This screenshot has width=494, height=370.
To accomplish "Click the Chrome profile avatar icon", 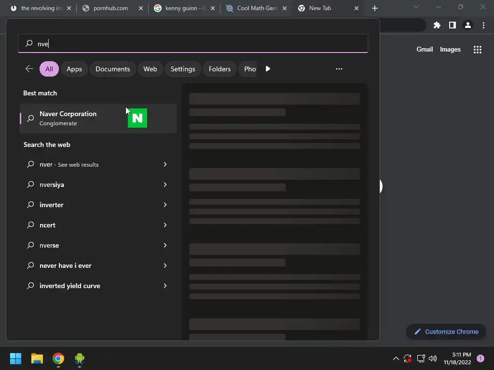I will click(x=468, y=25).
